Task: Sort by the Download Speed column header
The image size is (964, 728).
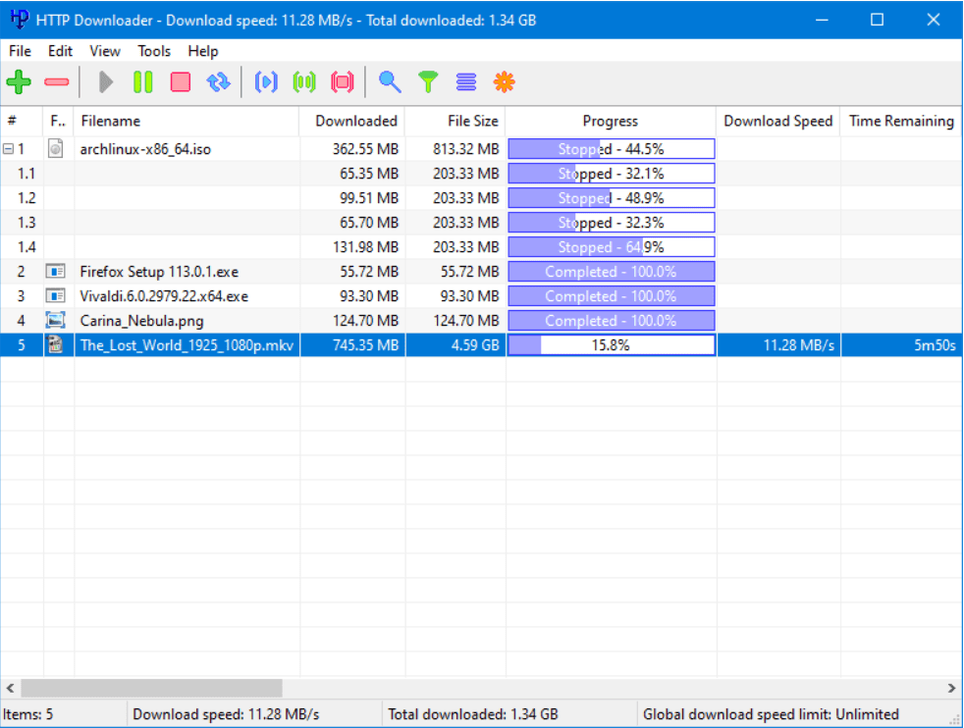Action: point(777,121)
